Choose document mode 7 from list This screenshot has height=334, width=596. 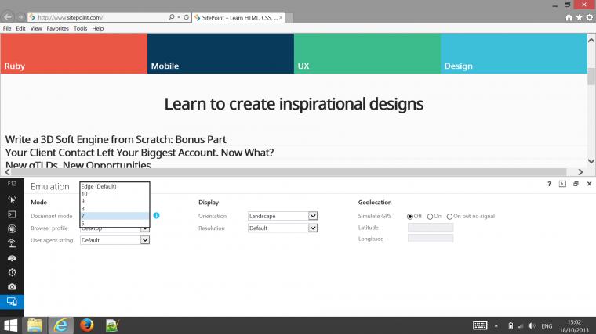[114, 215]
